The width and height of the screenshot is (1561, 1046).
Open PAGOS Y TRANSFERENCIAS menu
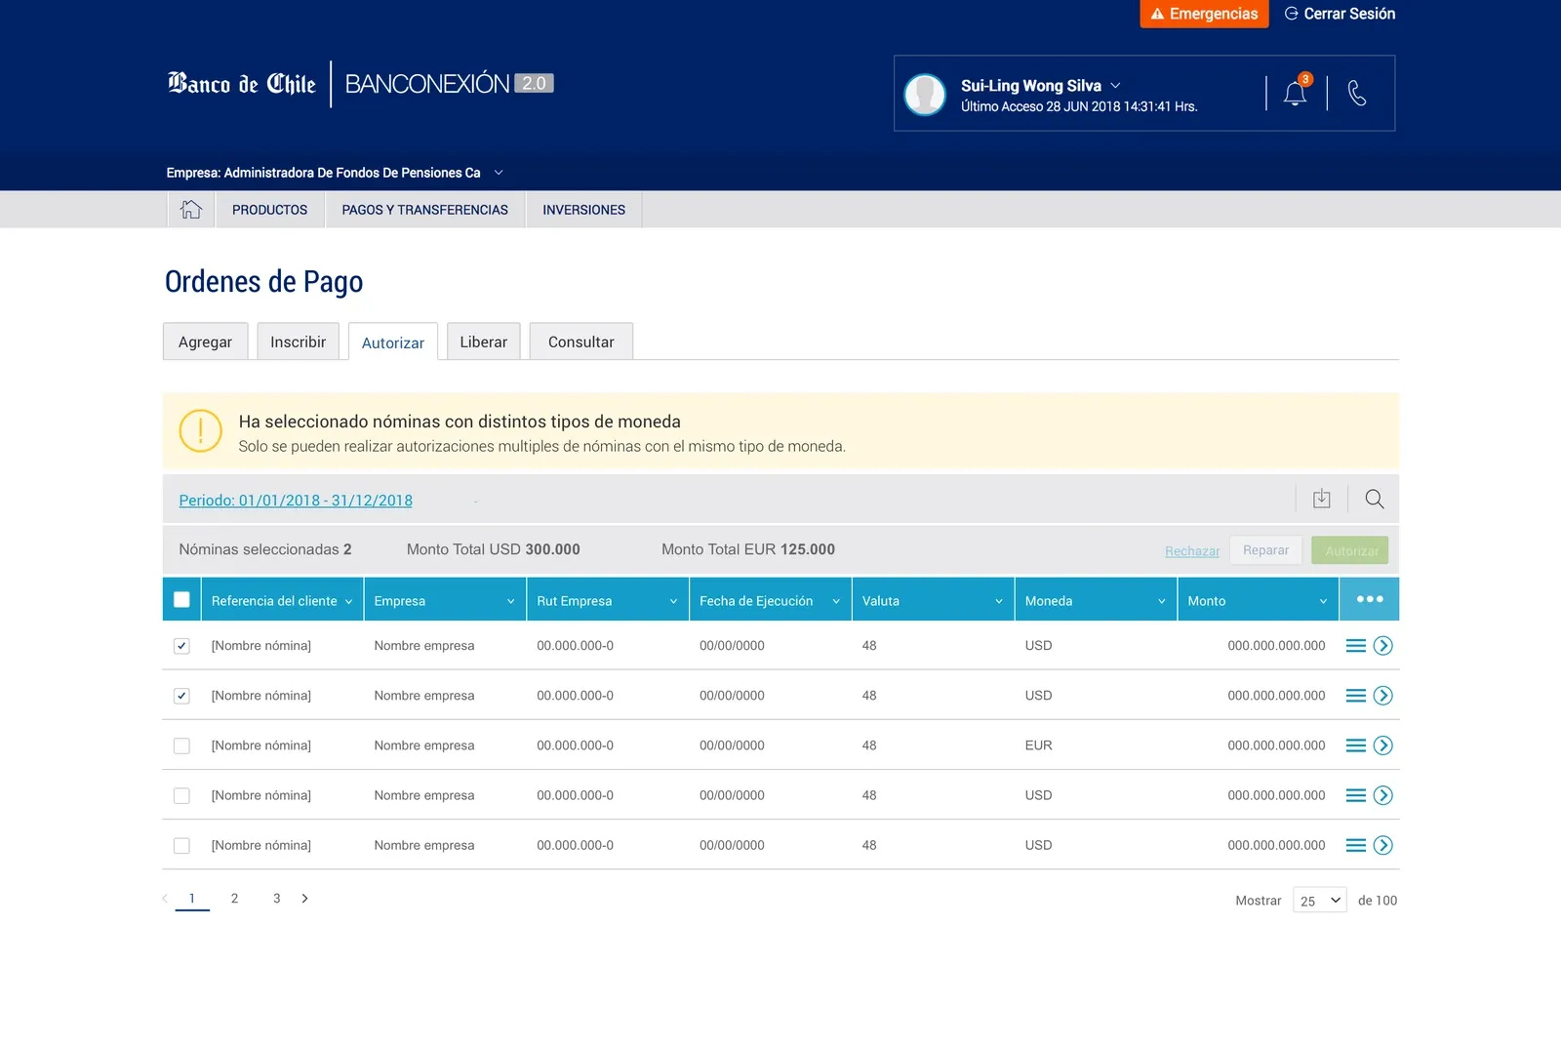tap(424, 210)
